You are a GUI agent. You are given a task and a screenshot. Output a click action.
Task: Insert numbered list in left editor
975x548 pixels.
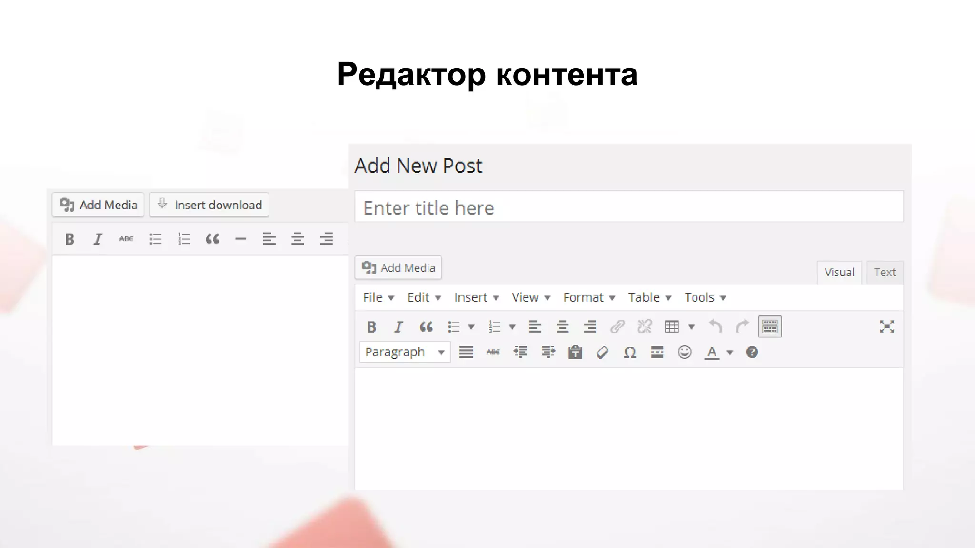(184, 239)
